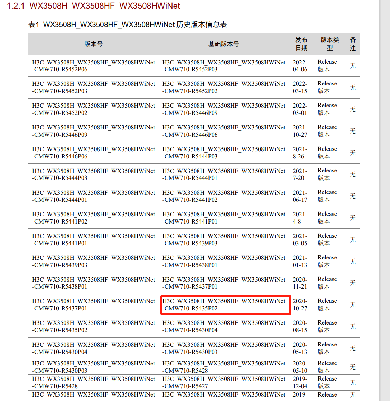This screenshot has width=390, height=401.
Task: Click release date 2021-03-05
Action: coord(300,240)
